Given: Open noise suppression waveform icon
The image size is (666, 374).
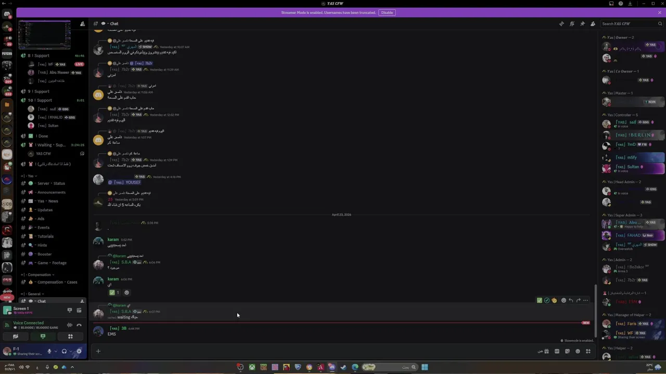Looking at the screenshot, I should tap(69, 325).
